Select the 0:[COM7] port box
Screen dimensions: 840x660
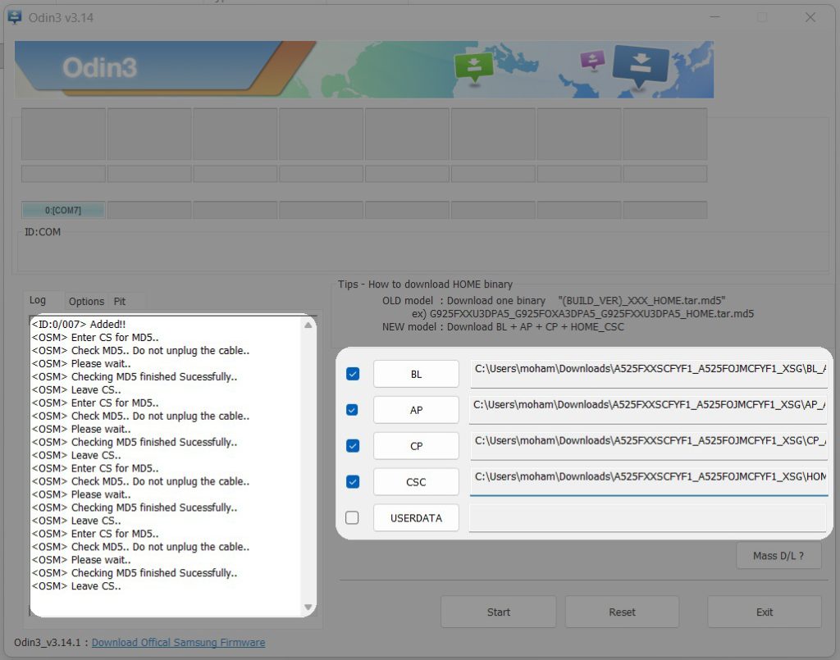(x=63, y=210)
